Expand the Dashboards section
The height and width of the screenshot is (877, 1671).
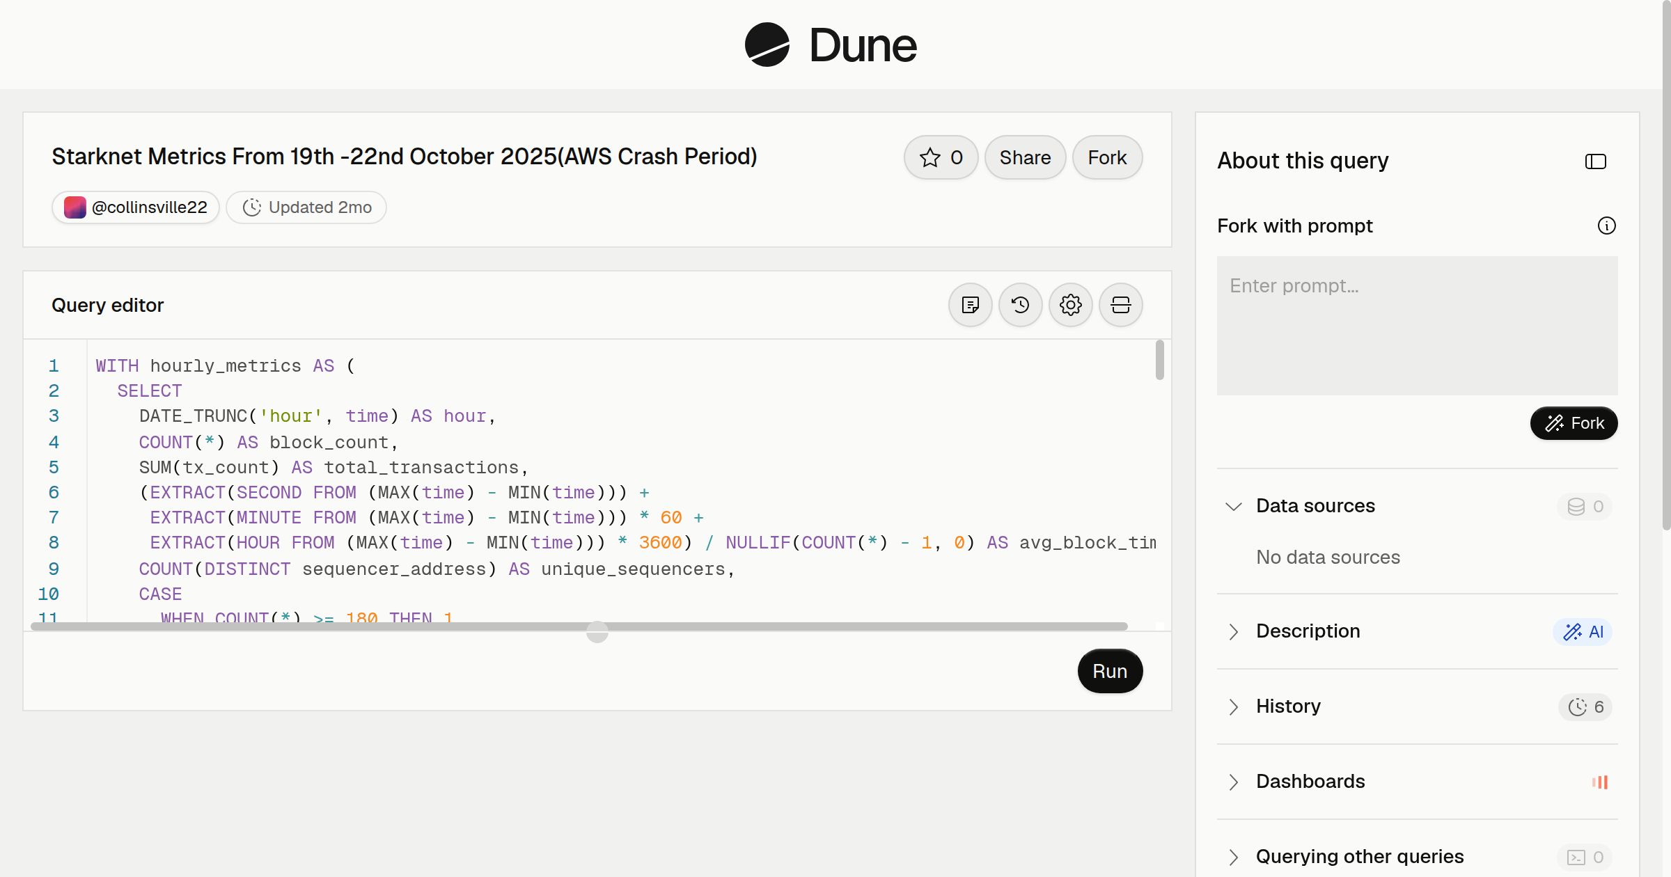pos(1233,782)
